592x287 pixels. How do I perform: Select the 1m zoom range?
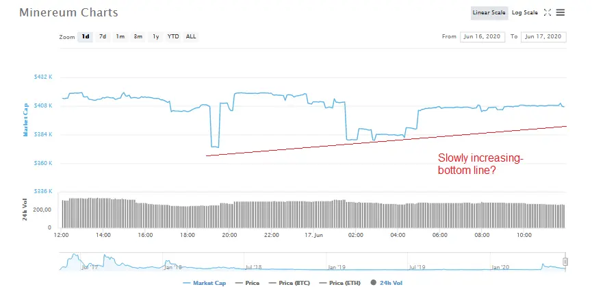pos(120,36)
